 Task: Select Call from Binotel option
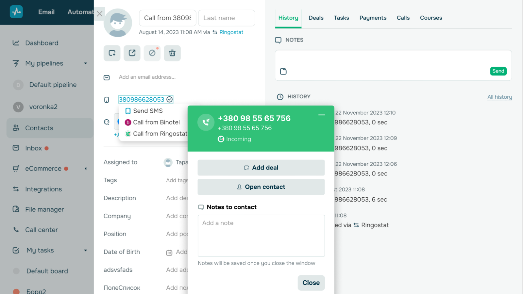pos(156,122)
